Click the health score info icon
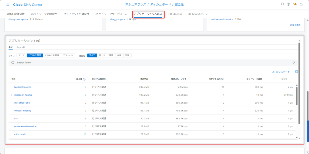 click(x=84, y=79)
